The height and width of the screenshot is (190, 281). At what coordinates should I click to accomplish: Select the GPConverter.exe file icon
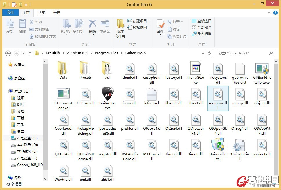point(63,94)
